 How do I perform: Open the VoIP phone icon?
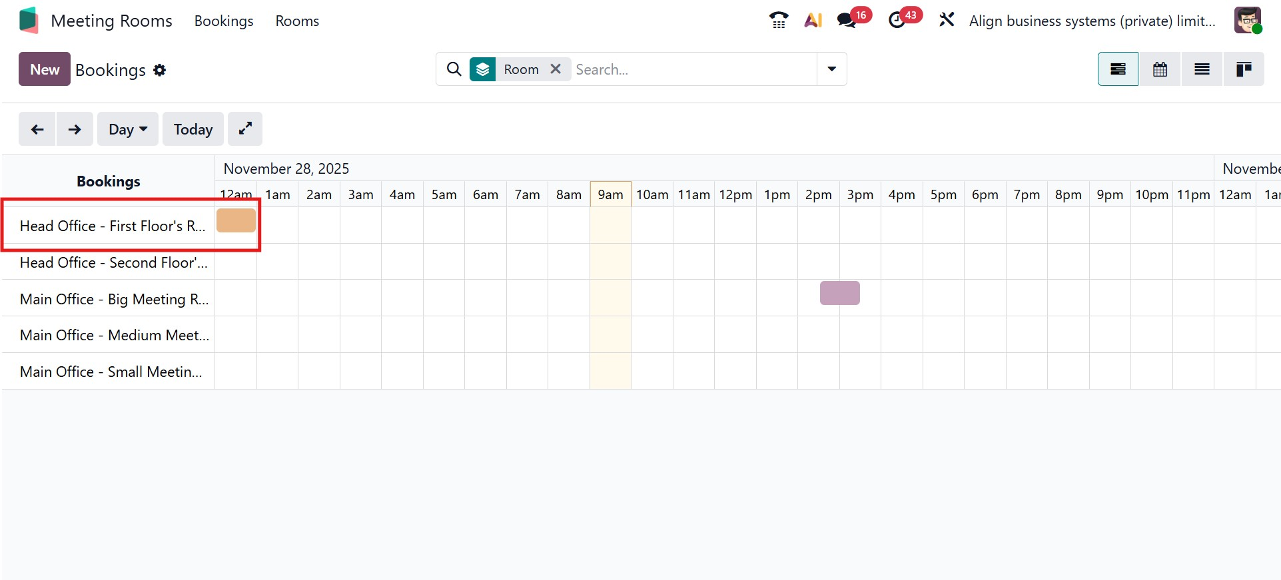pyautogui.click(x=778, y=20)
